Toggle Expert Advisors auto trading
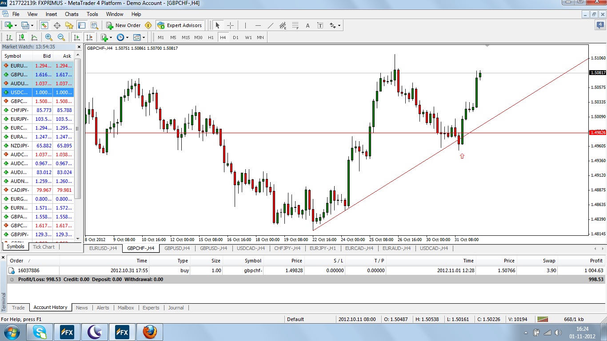Viewport: 607px width, 341px height. (180, 25)
